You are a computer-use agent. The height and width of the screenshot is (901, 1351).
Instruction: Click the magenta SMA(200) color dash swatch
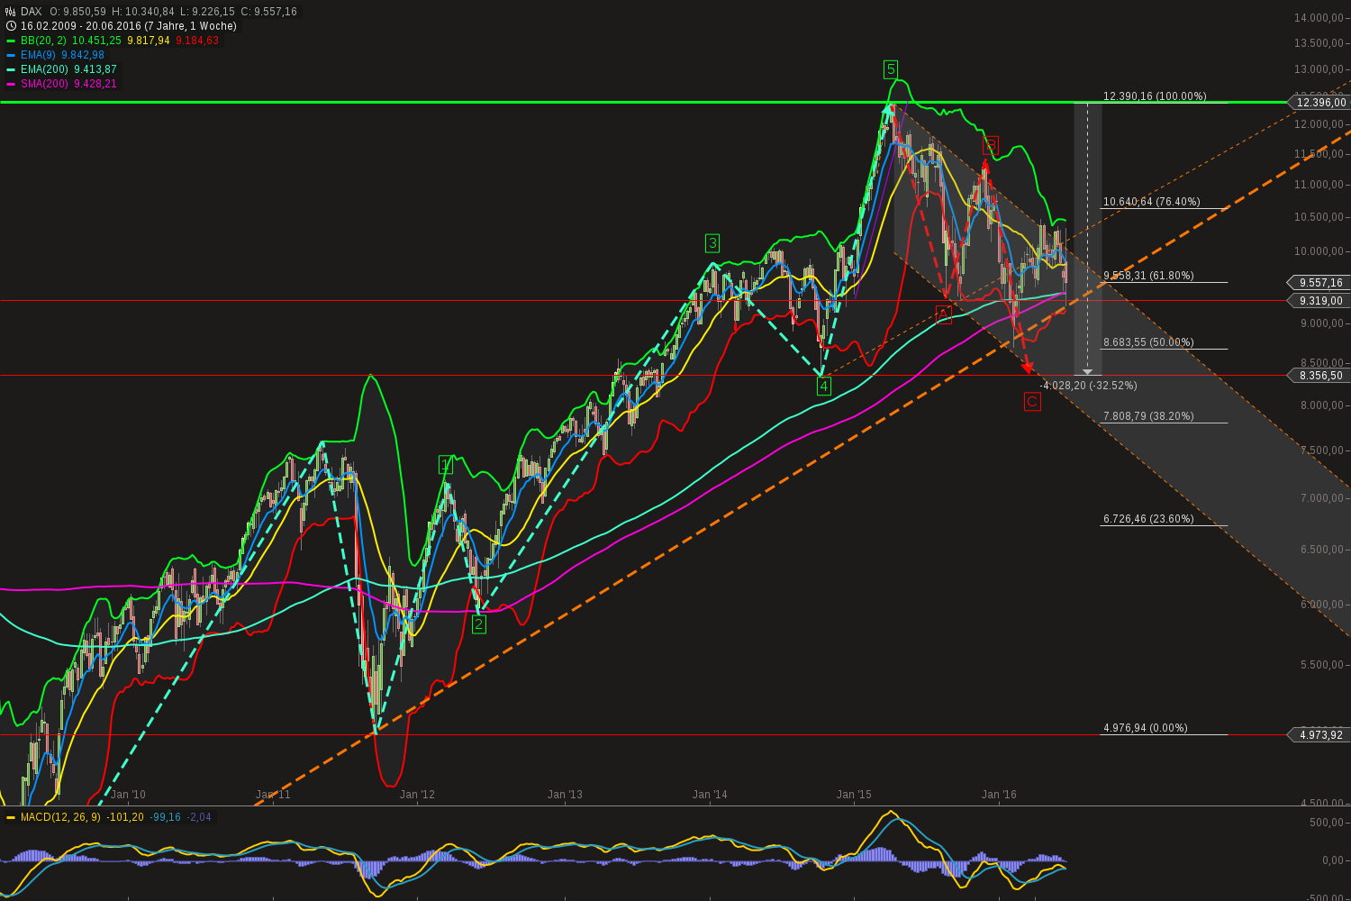10,83
